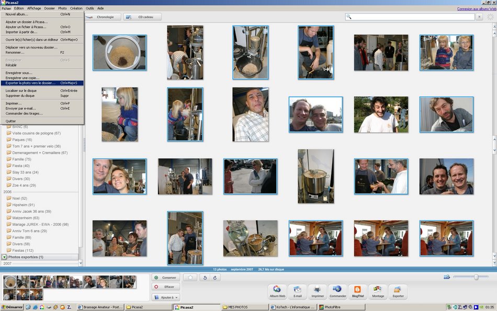
Task: Adjust the thumbnail size slider handle
Action: click(x=476, y=277)
